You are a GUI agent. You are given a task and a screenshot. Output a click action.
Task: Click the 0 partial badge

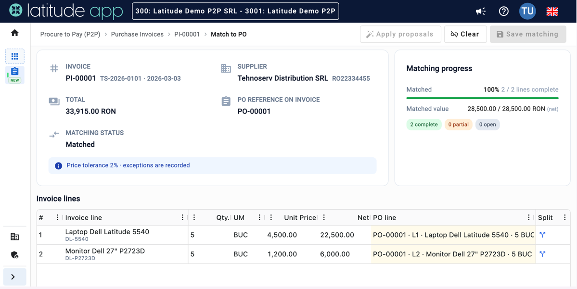pyautogui.click(x=459, y=125)
